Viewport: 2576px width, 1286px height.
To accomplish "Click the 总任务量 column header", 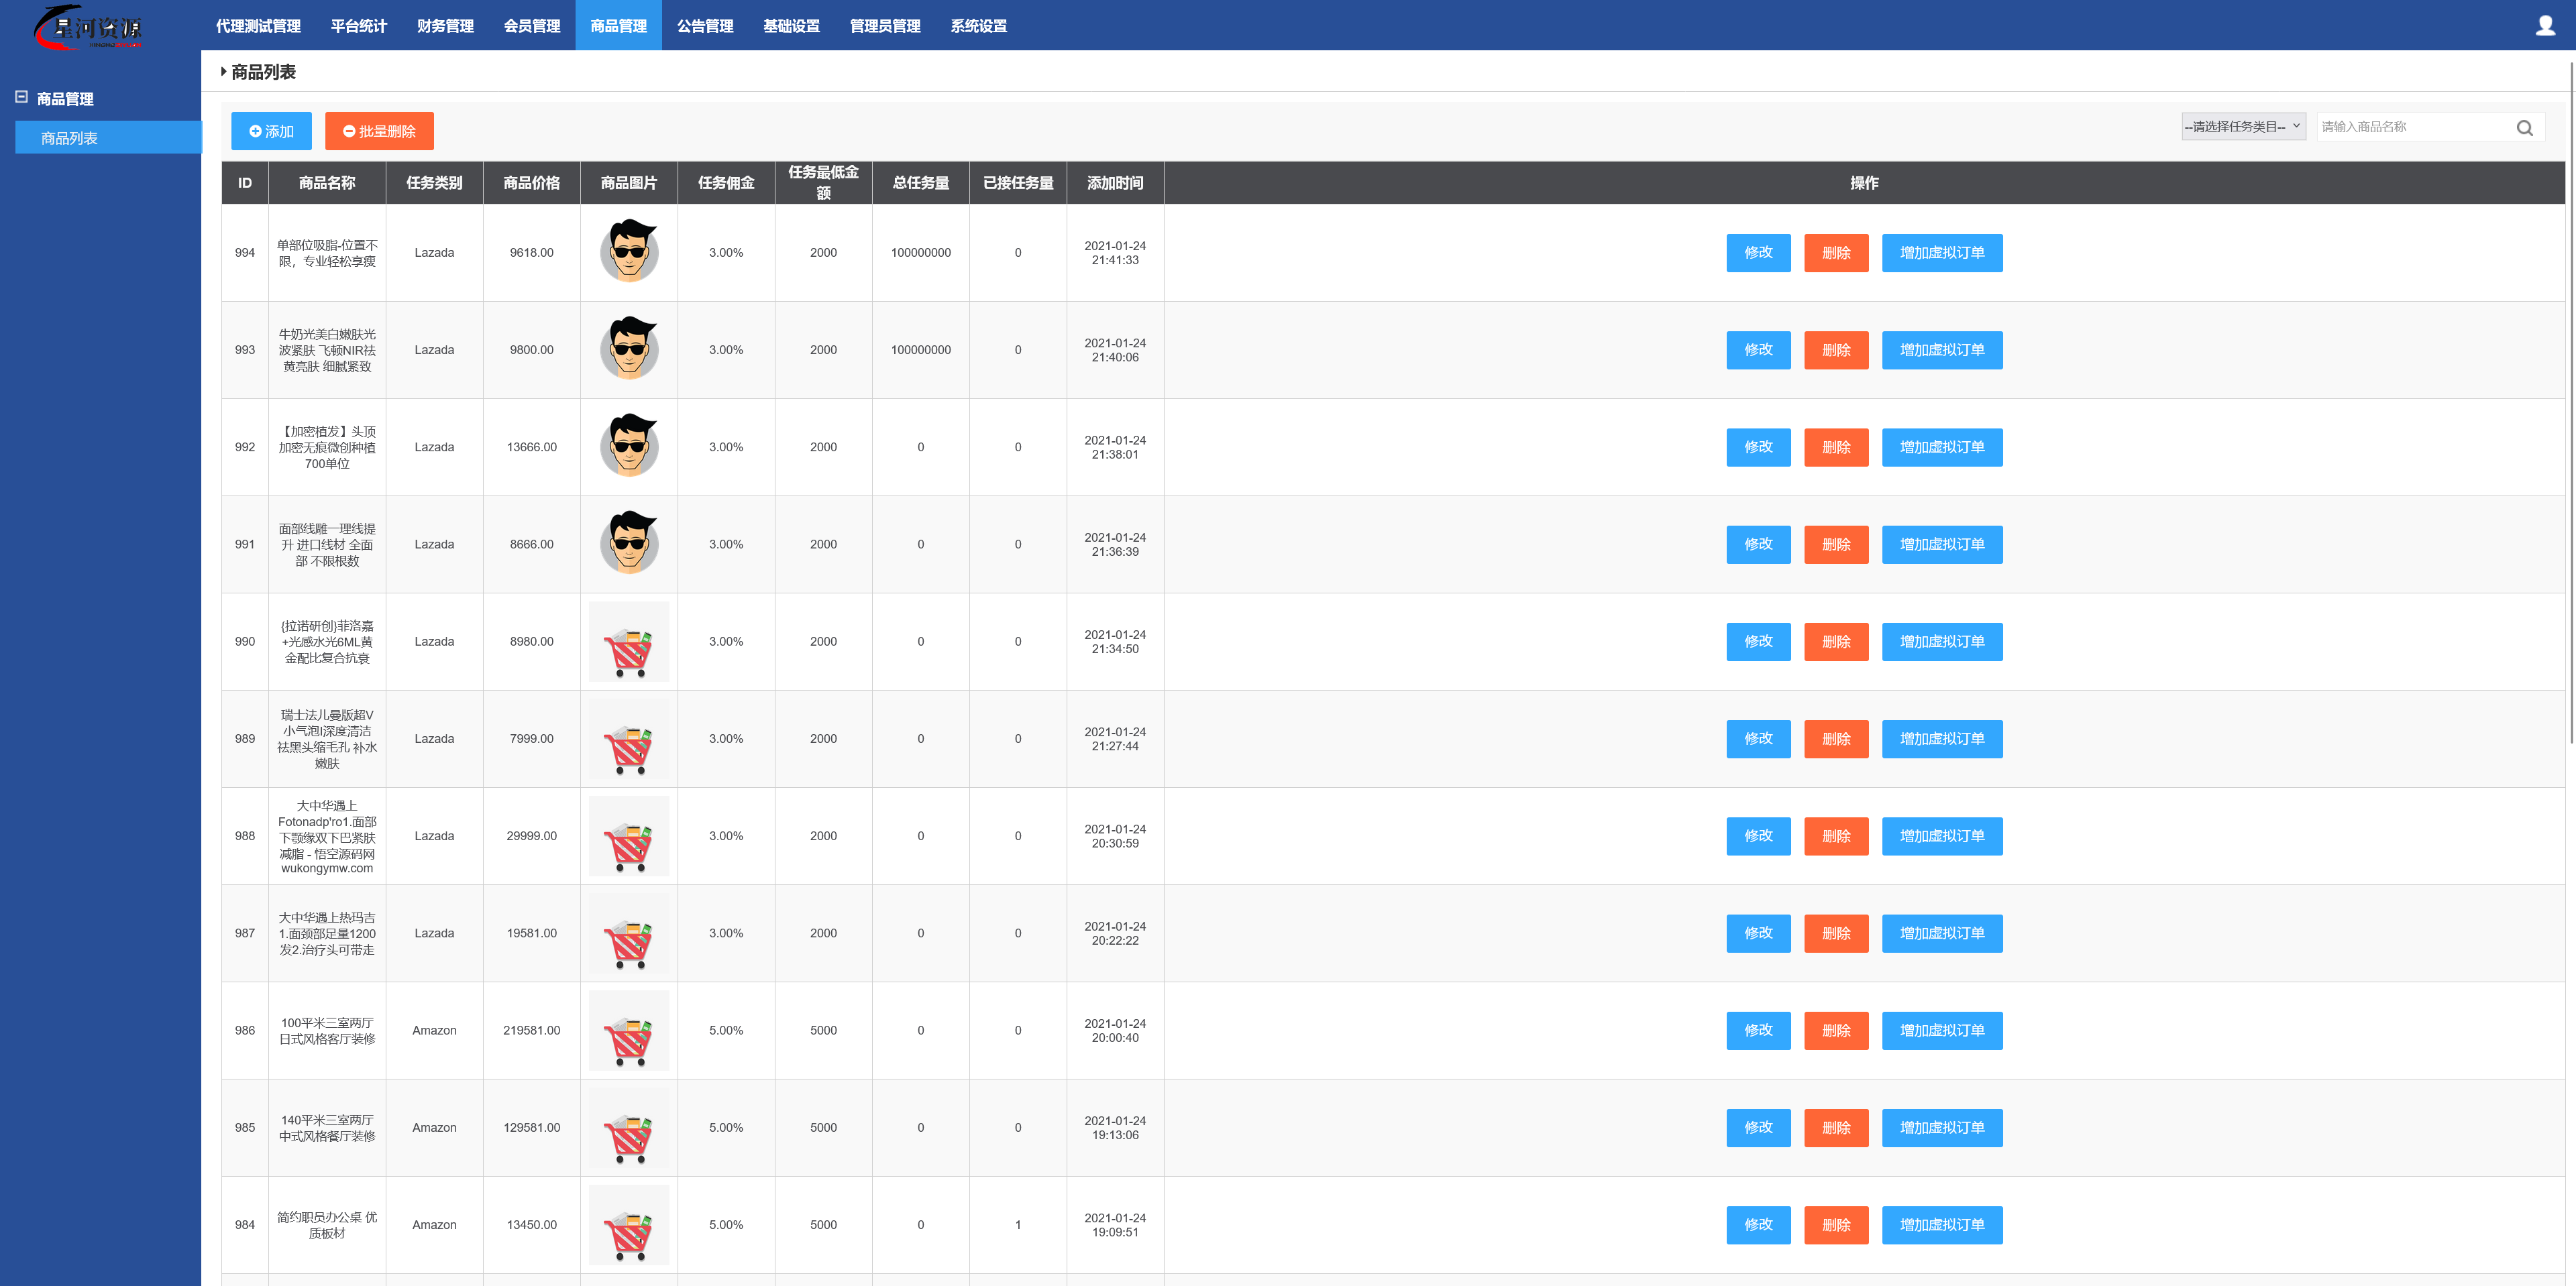I will point(920,183).
